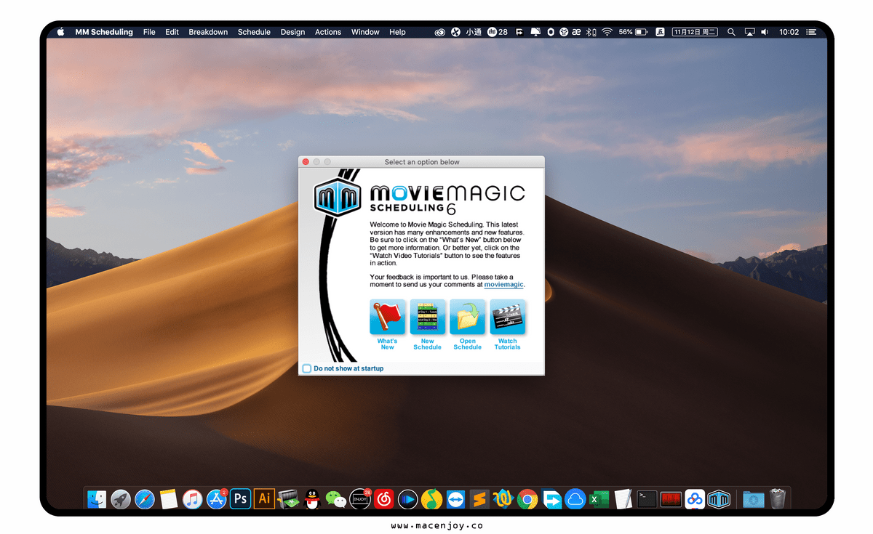The width and height of the screenshot is (873, 534).
Task: Enable the Do not show at startup checkbox
Action: click(307, 368)
